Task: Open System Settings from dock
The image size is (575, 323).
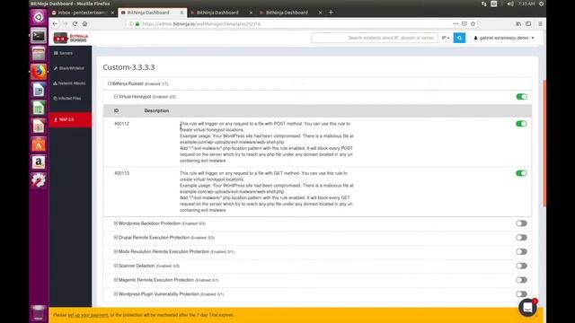Action: (39, 180)
